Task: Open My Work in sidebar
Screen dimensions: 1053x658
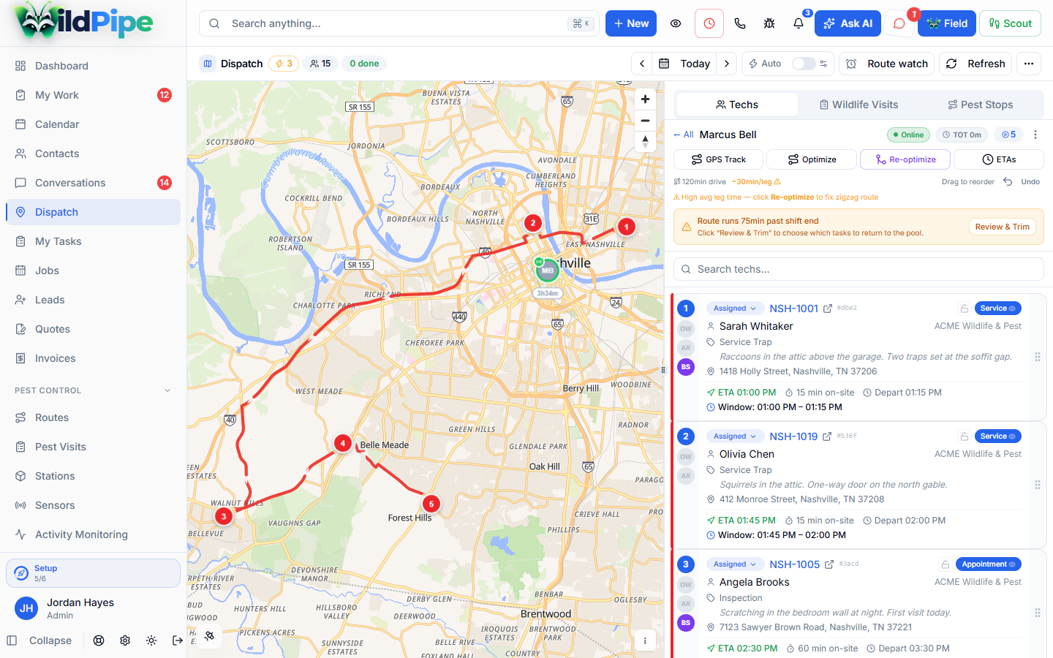Action: click(93, 95)
